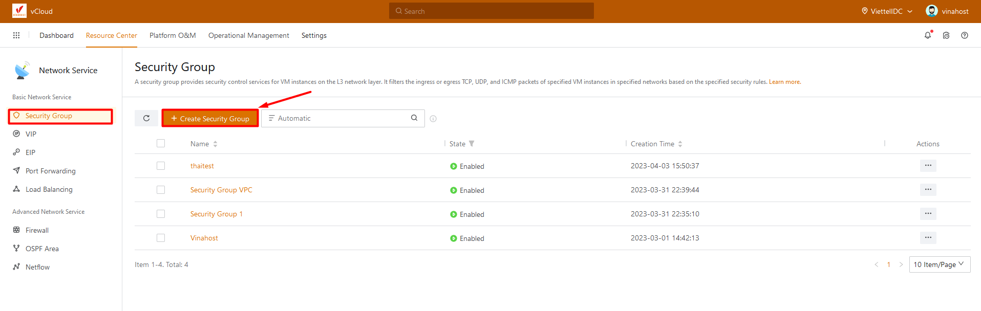Click the refresh list icon
The image size is (981, 311).
point(146,118)
